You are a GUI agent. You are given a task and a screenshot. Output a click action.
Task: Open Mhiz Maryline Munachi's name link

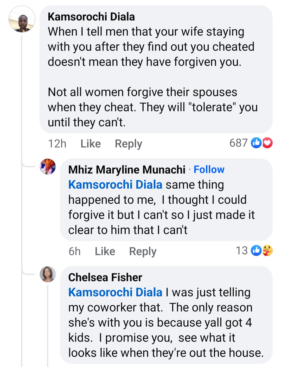(x=127, y=169)
